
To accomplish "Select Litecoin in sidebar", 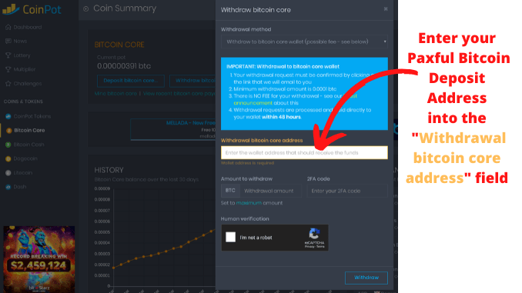I will 23,172.
